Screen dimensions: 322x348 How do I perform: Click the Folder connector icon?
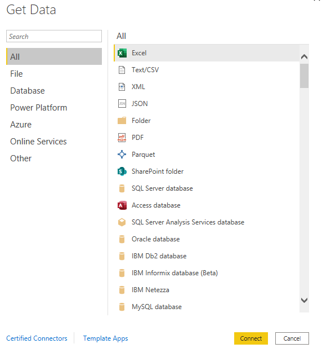coord(122,121)
